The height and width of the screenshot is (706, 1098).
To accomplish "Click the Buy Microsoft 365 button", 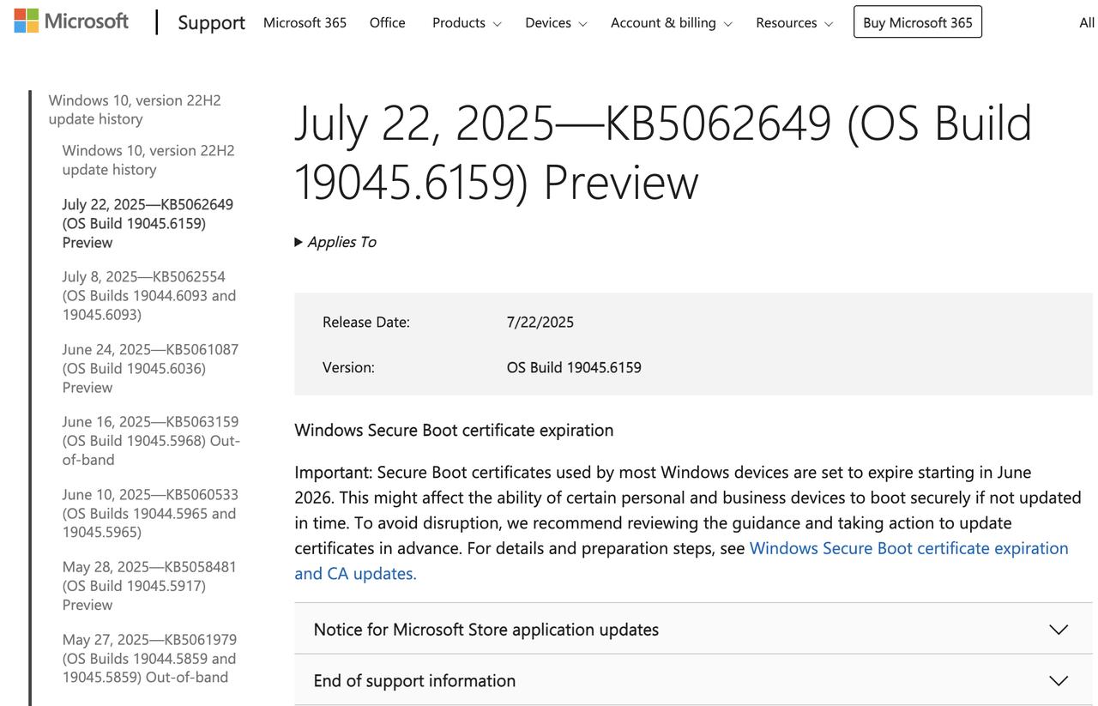I will [x=918, y=22].
